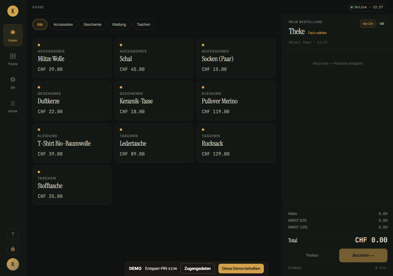This screenshot has width=393, height=276.
Task: Filter products by Geschenke
Action: pyautogui.click(x=92, y=25)
